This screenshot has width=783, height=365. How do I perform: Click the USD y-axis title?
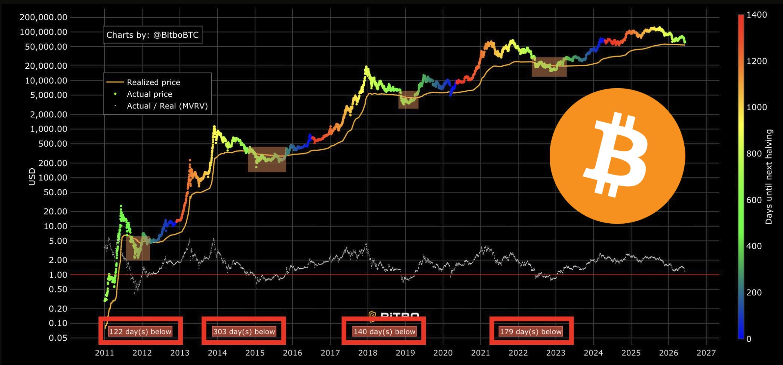click(x=32, y=177)
